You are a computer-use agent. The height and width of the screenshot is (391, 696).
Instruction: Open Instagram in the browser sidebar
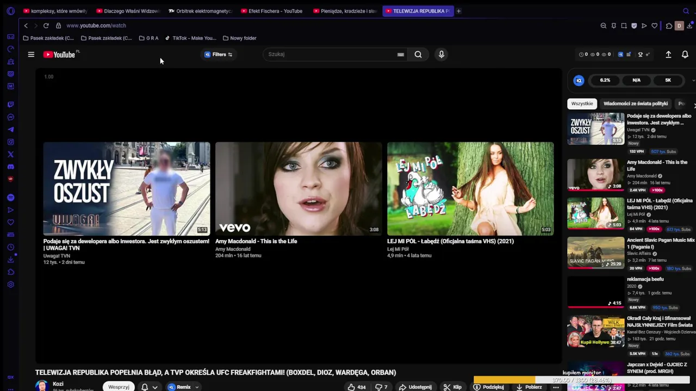[10, 142]
